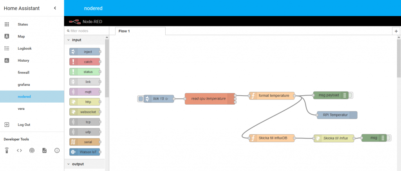401x171 pixels.
Task: Click the Logbook list icon
Action: coord(7,48)
